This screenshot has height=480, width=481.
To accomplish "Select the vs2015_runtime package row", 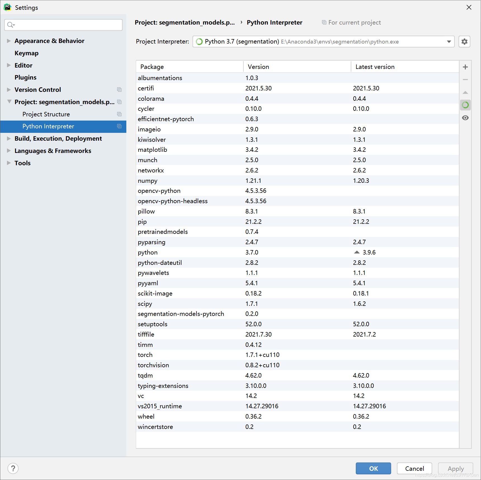I will point(297,406).
